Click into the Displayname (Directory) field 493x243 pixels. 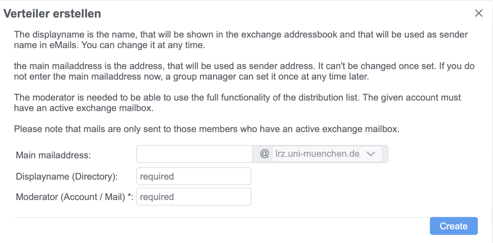click(194, 176)
